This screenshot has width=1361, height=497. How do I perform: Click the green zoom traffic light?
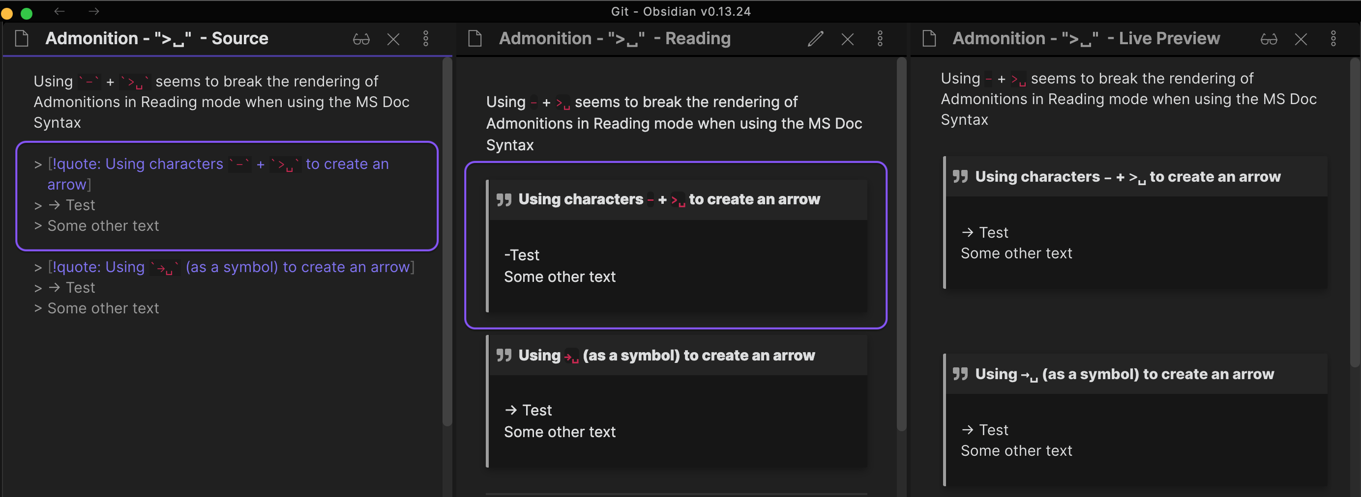pyautogui.click(x=27, y=14)
